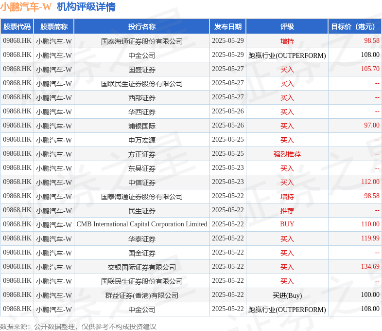Click the 买入 rating for 国盛证券
The height and width of the screenshot is (331, 382).
click(287, 70)
